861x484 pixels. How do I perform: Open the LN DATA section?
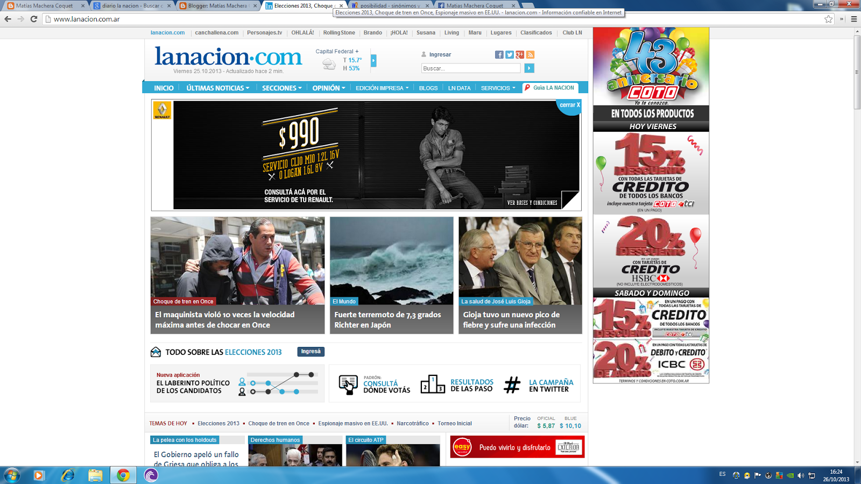[x=459, y=88]
